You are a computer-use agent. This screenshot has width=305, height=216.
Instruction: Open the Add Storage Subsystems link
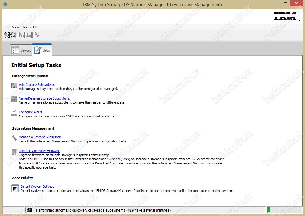[37, 85]
